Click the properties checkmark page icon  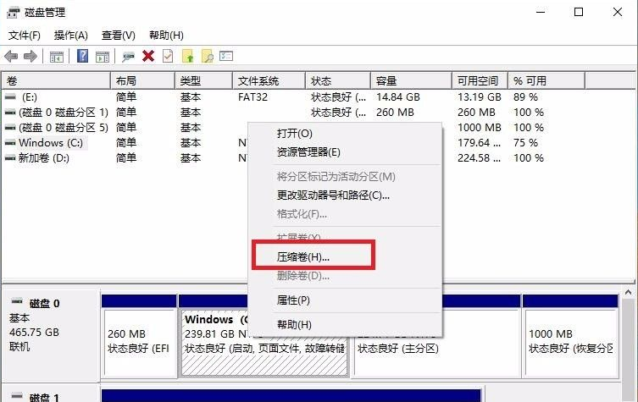(x=168, y=57)
